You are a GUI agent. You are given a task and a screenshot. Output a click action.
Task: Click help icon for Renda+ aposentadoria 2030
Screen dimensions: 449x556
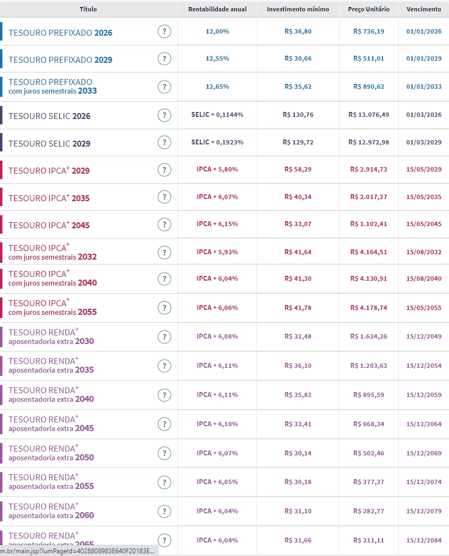tap(164, 337)
